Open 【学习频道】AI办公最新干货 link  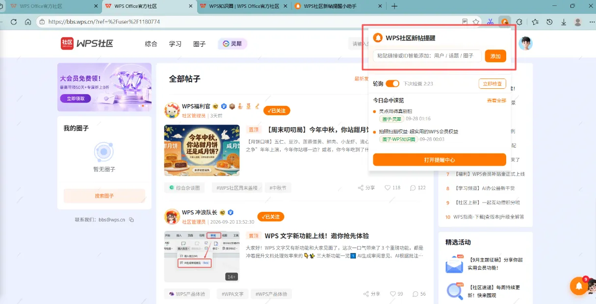coord(485,188)
